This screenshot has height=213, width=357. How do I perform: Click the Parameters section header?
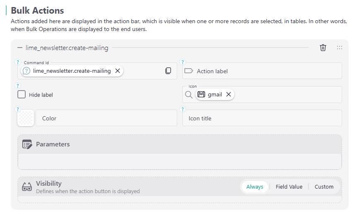click(x=180, y=144)
